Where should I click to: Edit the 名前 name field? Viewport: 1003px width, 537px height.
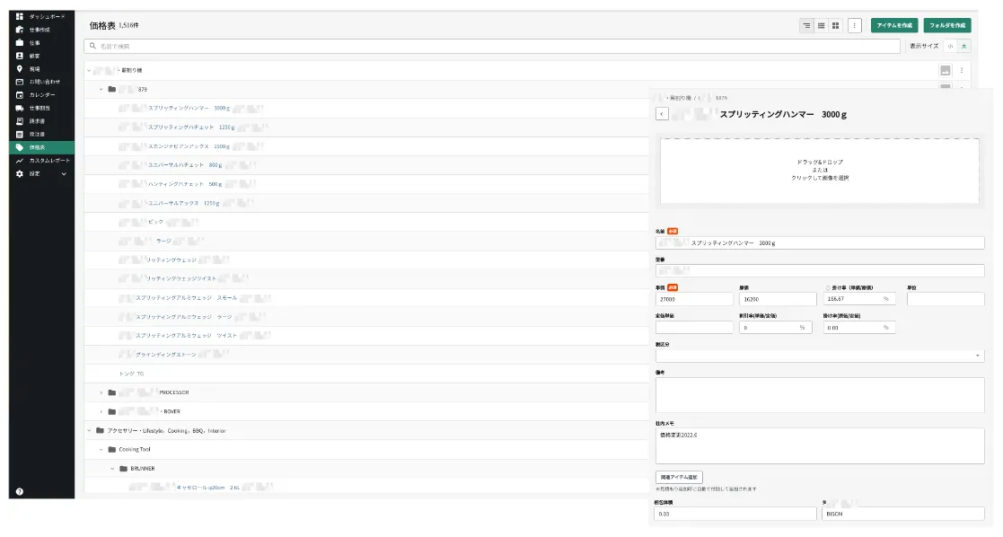(x=820, y=243)
